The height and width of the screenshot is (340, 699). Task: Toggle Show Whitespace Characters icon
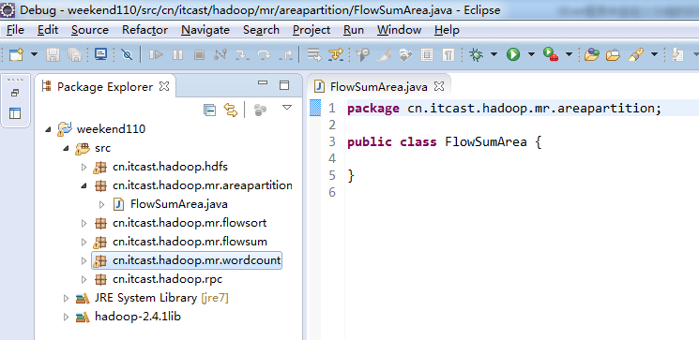coord(448,54)
